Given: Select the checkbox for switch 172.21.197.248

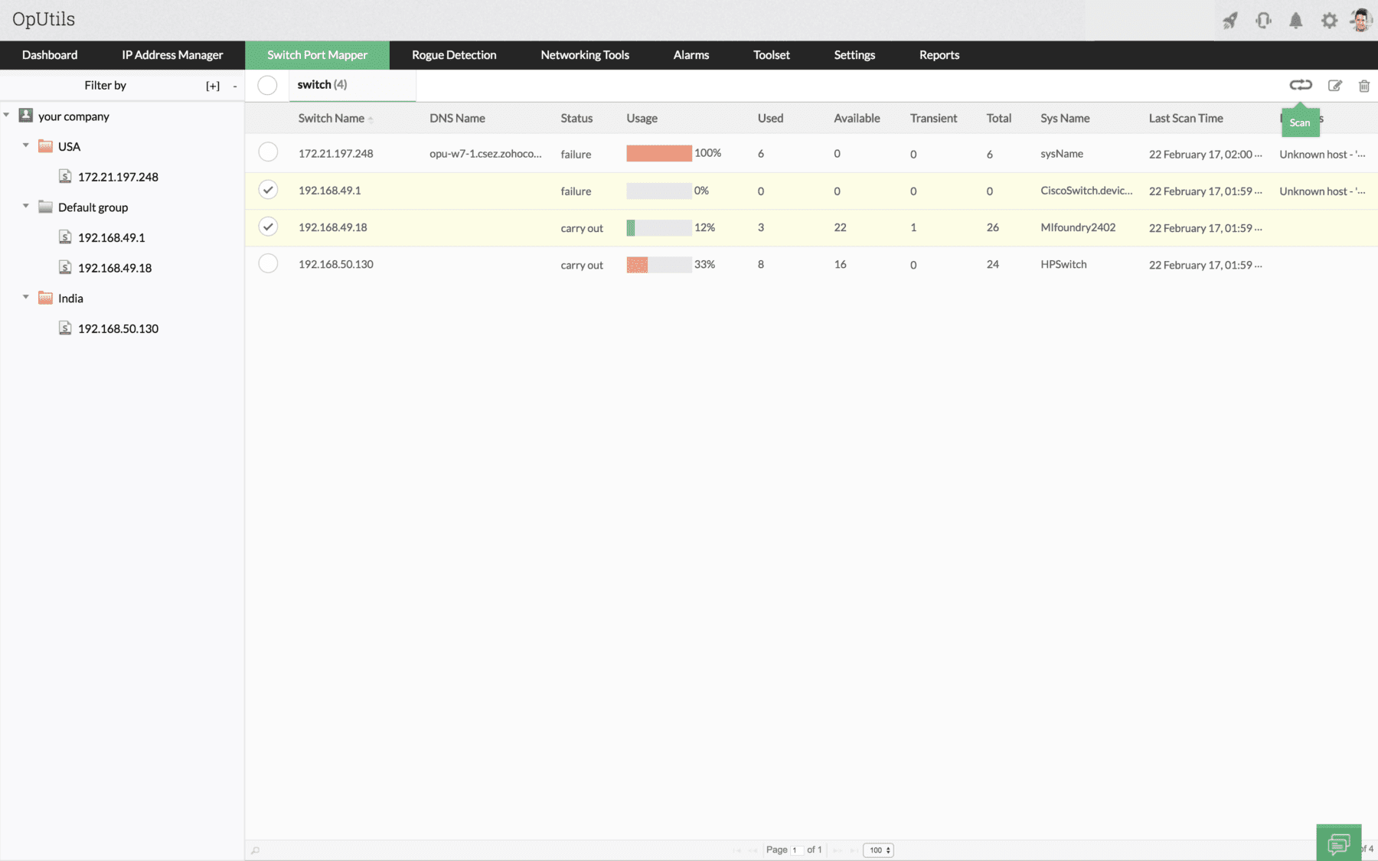Looking at the screenshot, I should click(268, 152).
